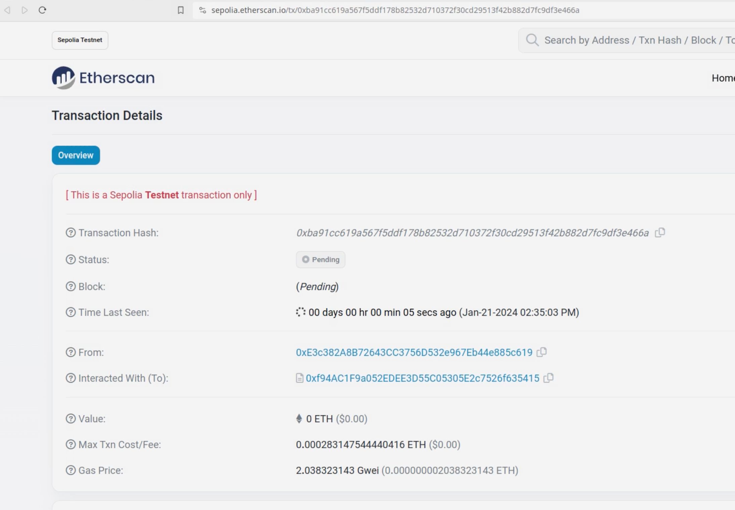Click Value help icon
The width and height of the screenshot is (735, 510).
[x=71, y=419]
